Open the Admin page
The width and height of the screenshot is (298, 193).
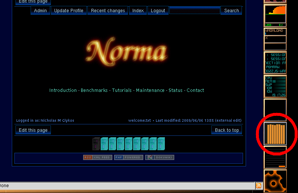(x=40, y=11)
